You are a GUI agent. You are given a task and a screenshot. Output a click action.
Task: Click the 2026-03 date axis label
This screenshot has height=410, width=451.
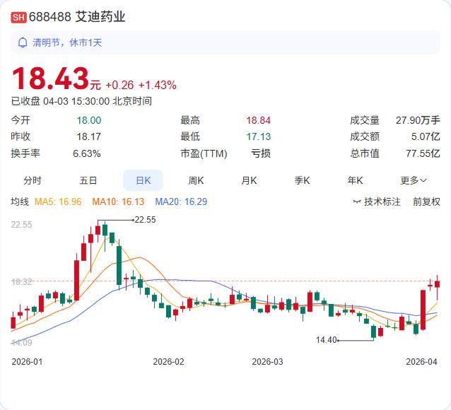point(267,362)
